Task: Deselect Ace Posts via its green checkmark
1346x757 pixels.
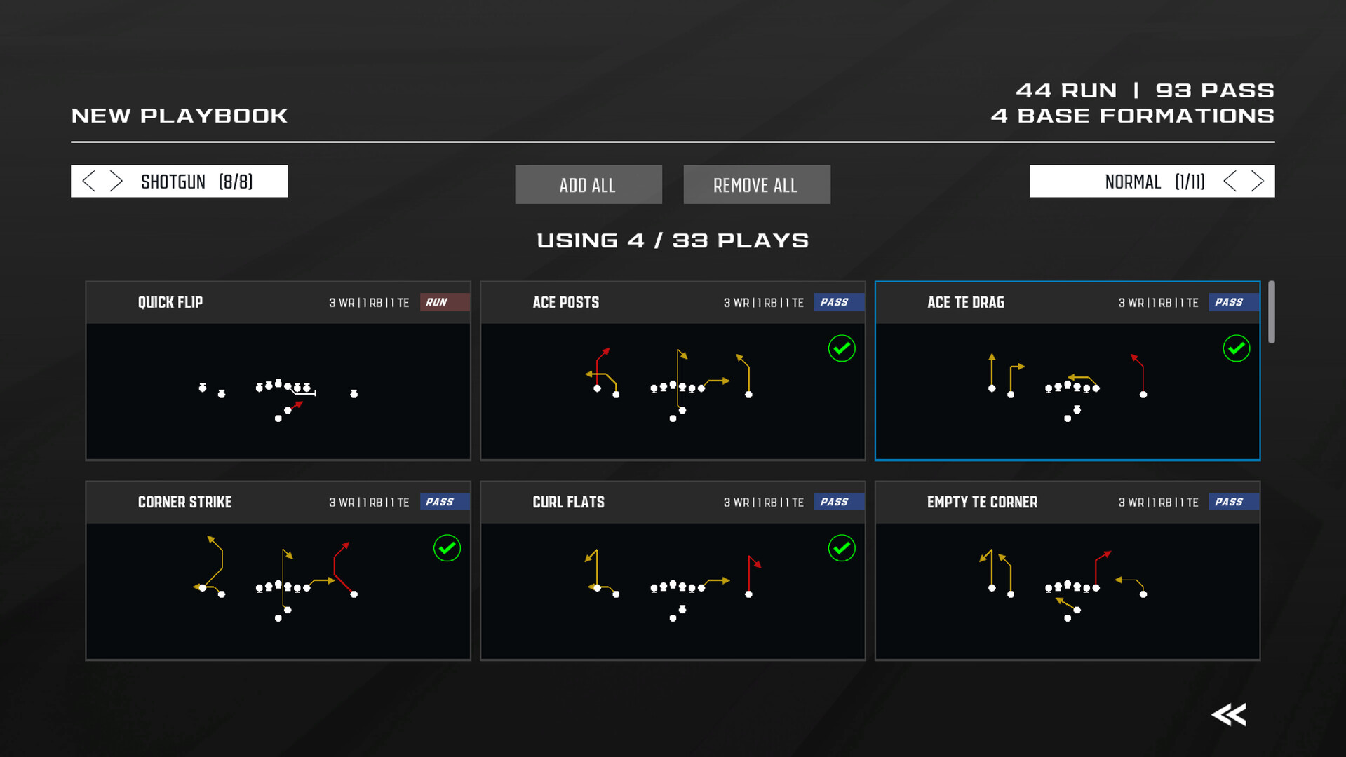Action: click(841, 348)
